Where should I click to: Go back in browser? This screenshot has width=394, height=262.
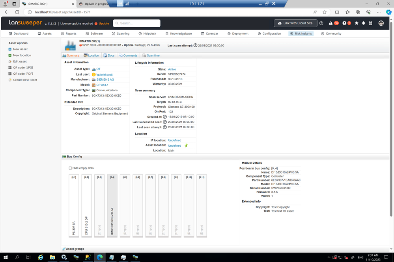pos(7,12)
